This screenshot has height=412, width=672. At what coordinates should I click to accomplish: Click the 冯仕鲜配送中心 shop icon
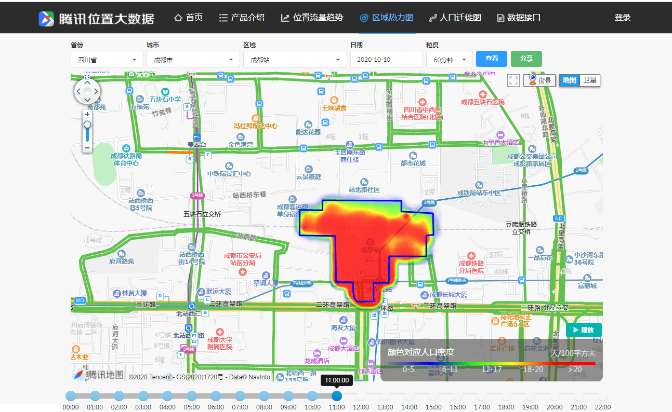255,118
